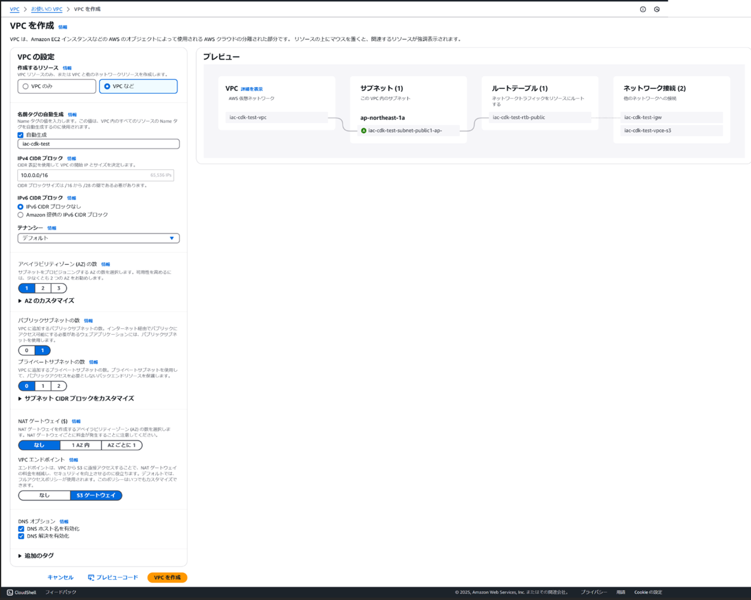Select NAT gateway 'なし' option
The image size is (751, 600).
[x=39, y=445]
